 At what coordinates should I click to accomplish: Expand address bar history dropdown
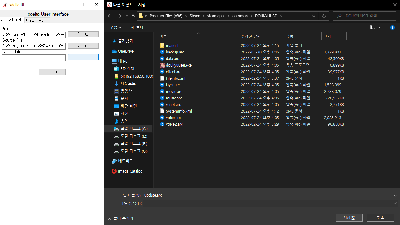(314, 16)
